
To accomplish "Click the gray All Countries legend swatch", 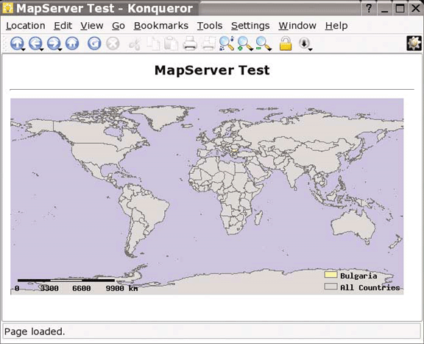I will pyautogui.click(x=331, y=287).
